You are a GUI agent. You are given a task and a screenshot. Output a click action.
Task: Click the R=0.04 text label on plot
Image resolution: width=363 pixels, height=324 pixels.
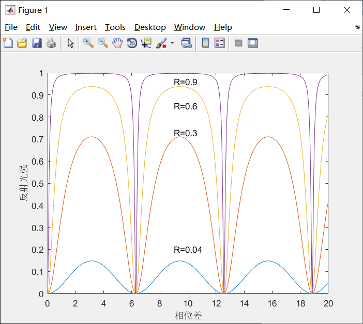pyautogui.click(x=188, y=250)
